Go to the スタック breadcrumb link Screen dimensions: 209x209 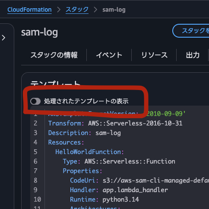coord(77,10)
